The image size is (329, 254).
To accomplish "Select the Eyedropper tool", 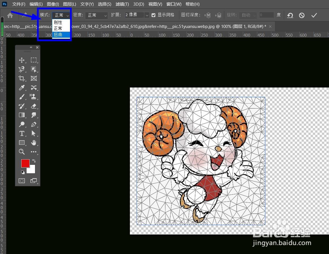I will click(22, 87).
